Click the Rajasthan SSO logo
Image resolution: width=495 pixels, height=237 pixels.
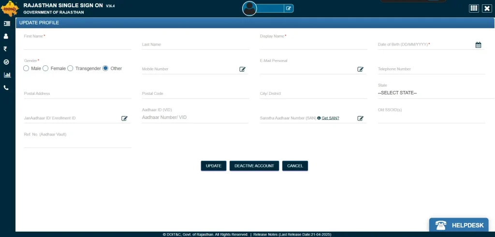coord(10,9)
